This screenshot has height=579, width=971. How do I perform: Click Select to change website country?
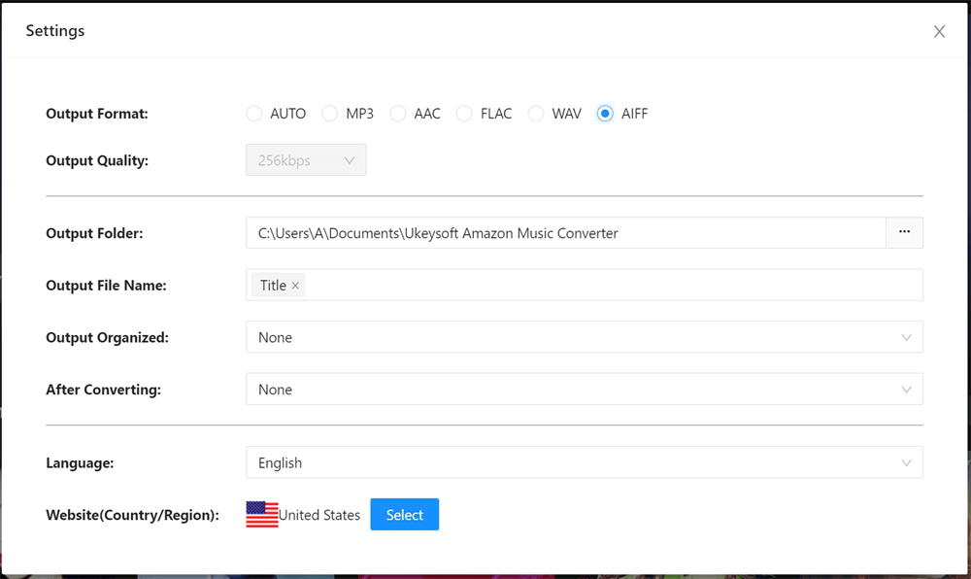coord(404,514)
